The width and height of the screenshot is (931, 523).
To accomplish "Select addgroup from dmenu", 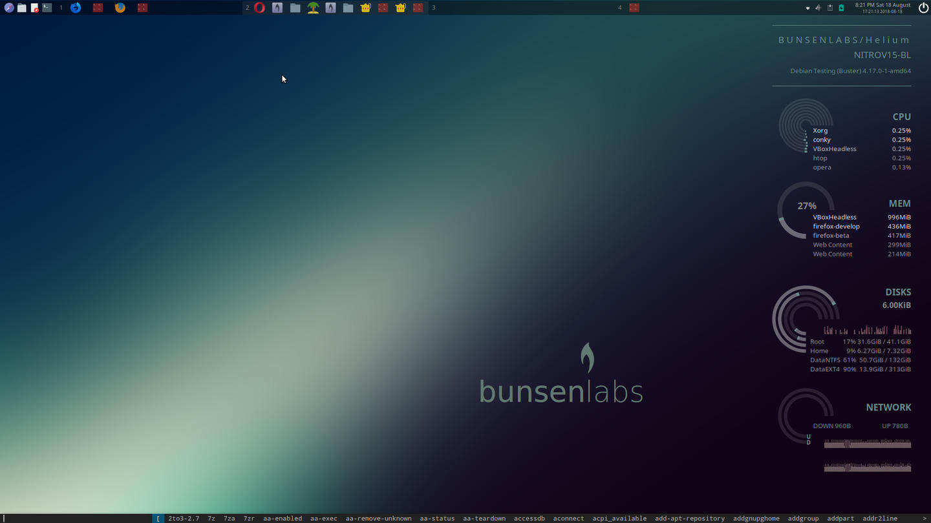I will point(804,518).
